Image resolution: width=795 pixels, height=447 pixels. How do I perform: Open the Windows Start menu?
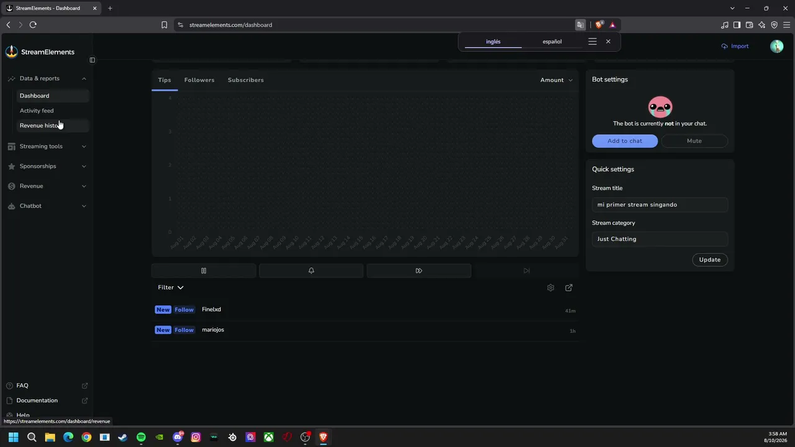tap(13, 437)
